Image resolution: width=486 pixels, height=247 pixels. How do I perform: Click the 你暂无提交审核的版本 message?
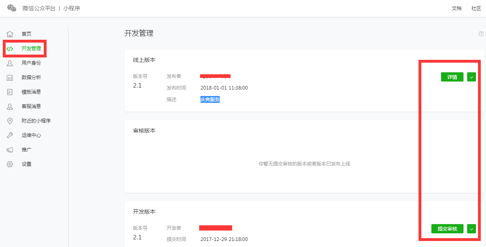click(304, 164)
